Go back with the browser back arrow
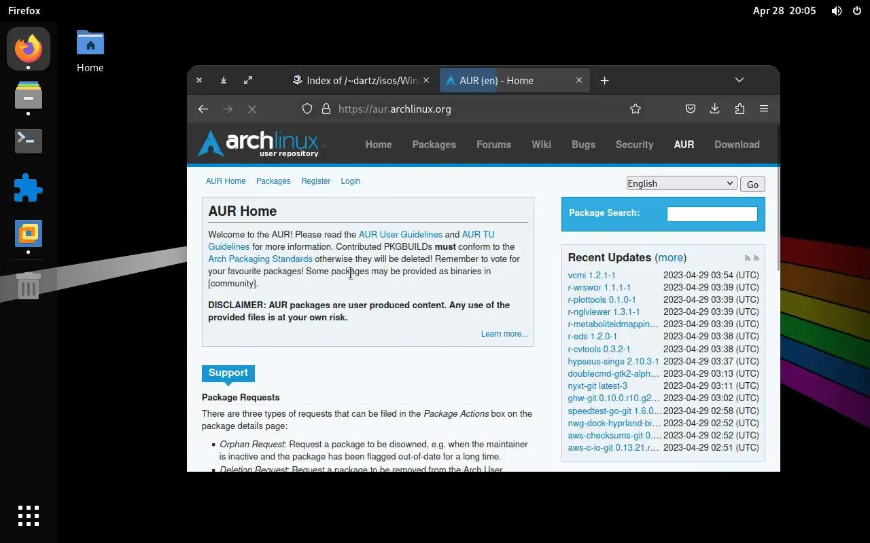This screenshot has height=543, width=870. point(203,109)
